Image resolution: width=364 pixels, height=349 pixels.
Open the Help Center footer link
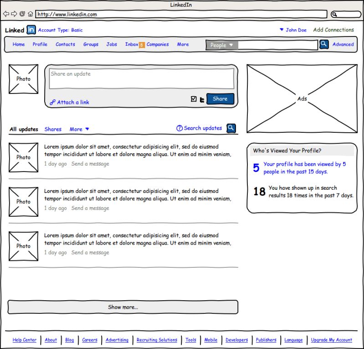tap(25, 340)
